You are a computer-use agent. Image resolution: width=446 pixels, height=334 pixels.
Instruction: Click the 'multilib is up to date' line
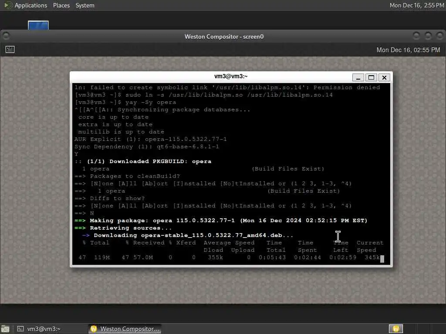(121, 132)
